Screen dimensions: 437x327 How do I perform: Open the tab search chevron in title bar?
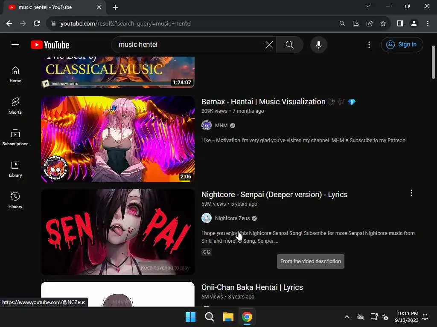tap(368, 6)
